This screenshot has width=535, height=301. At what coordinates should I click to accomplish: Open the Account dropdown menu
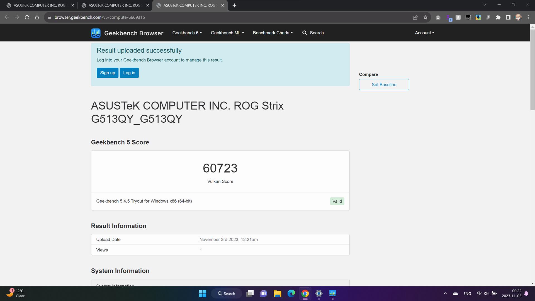tap(424, 33)
